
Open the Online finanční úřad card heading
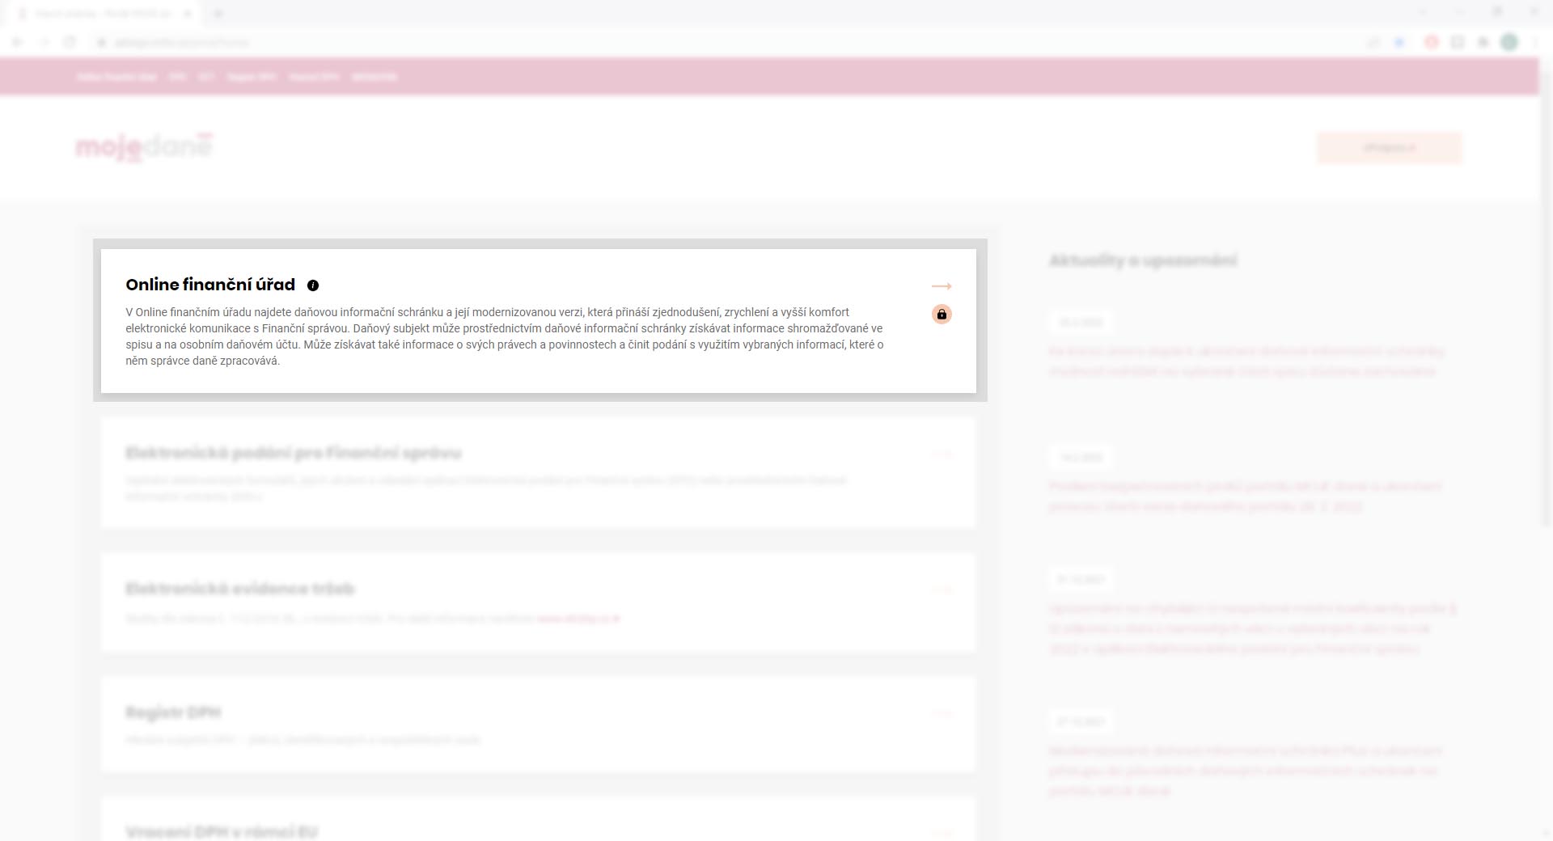[210, 285]
